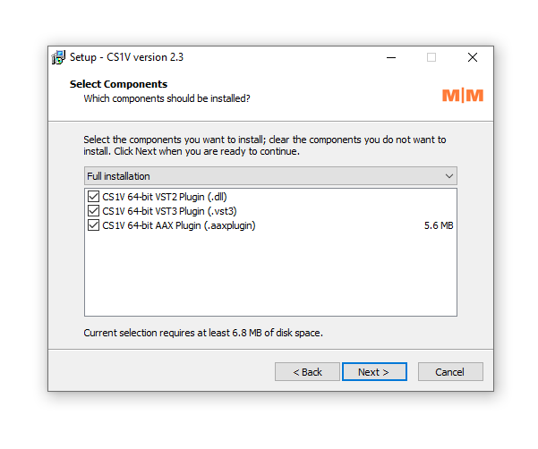Disable the CS1V 64-bit AAX Plugin checkbox
538x449 pixels.
pos(93,225)
